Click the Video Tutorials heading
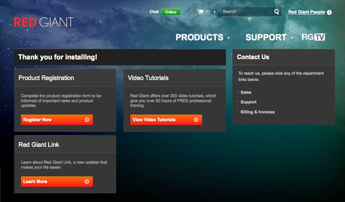 (148, 78)
